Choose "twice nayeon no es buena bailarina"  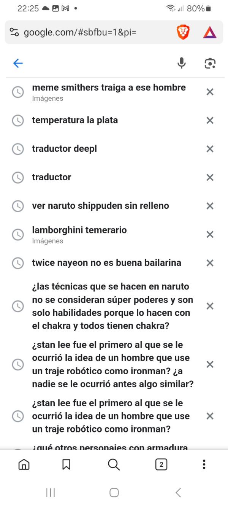106,263
